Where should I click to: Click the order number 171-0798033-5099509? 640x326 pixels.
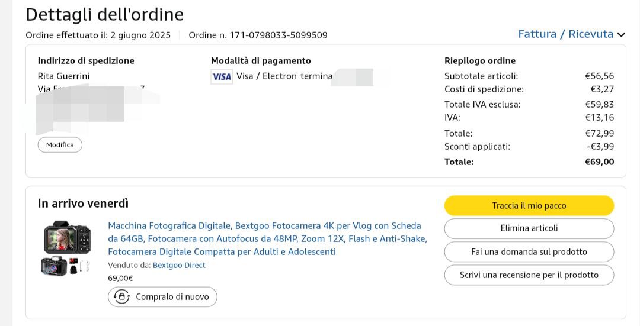click(258, 35)
